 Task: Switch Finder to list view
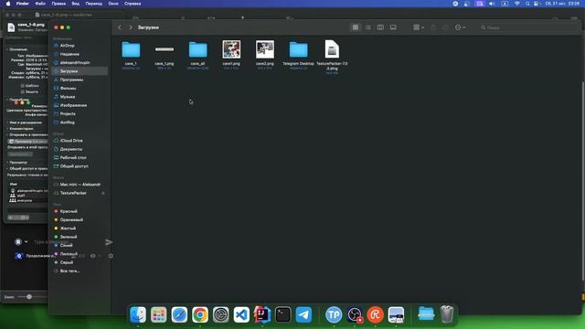(367, 27)
